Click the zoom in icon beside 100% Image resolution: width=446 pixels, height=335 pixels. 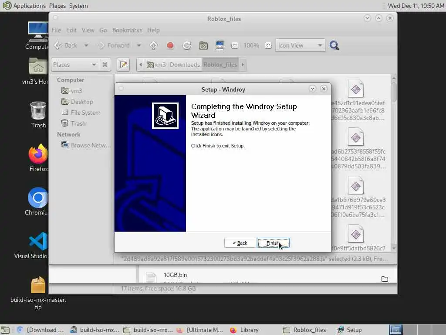[268, 45]
